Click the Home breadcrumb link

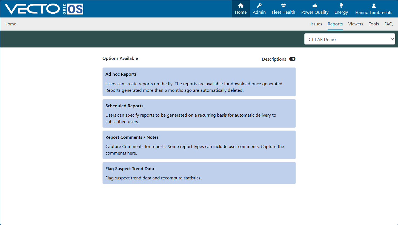10,24
